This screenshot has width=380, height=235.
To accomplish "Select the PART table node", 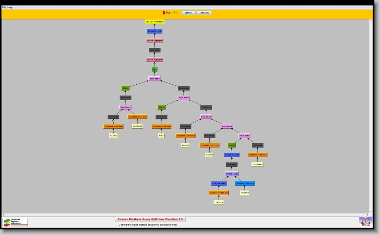I will [161, 136].
